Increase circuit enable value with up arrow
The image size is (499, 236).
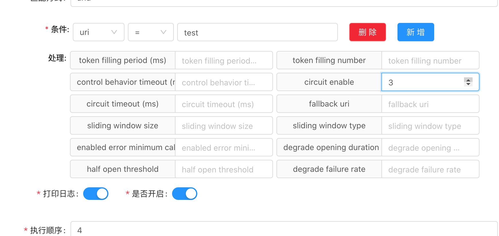468,80
